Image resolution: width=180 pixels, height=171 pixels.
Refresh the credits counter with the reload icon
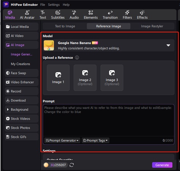click(x=71, y=165)
